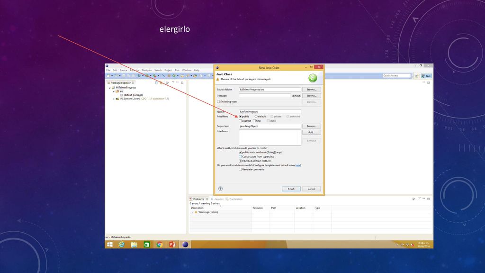Follow the 'here' templates link

(298, 165)
